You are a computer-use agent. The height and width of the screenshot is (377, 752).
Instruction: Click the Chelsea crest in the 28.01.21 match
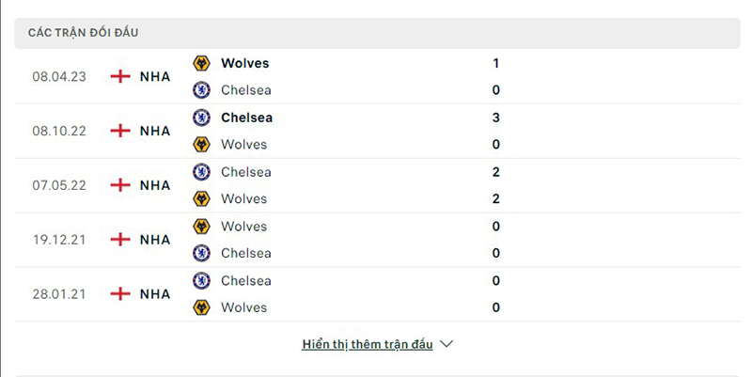click(201, 280)
